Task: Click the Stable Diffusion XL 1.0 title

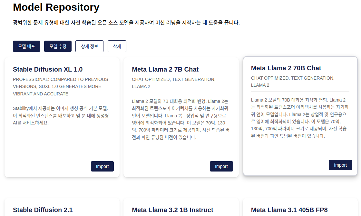Action: [48, 69]
